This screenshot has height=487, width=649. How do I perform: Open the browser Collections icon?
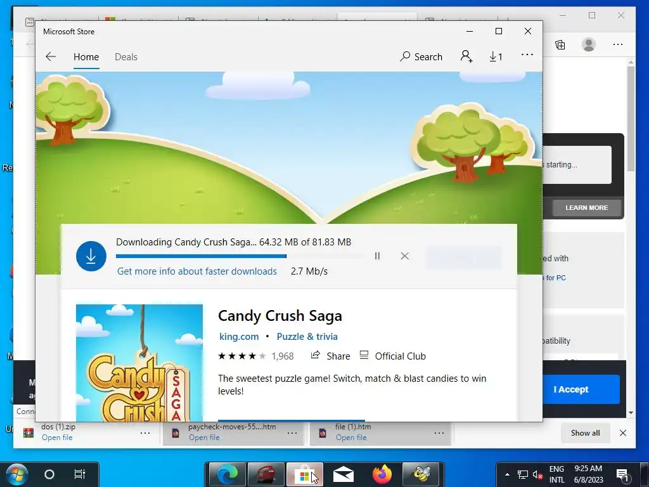point(560,44)
